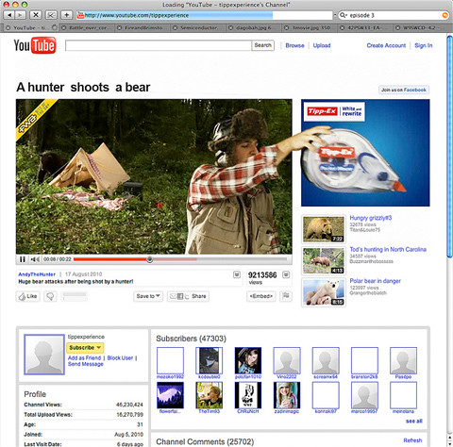Click the YouTube logo
Image resolution: width=453 pixels, height=447 pixels.
pos(35,45)
